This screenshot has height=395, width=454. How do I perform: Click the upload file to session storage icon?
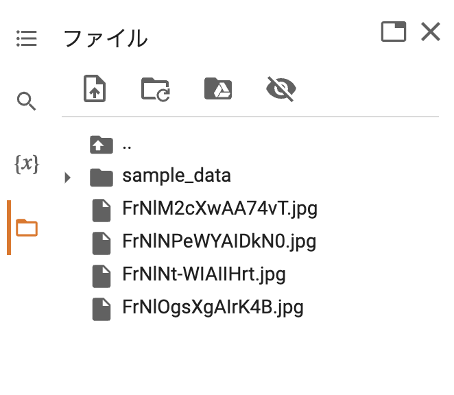pos(95,88)
